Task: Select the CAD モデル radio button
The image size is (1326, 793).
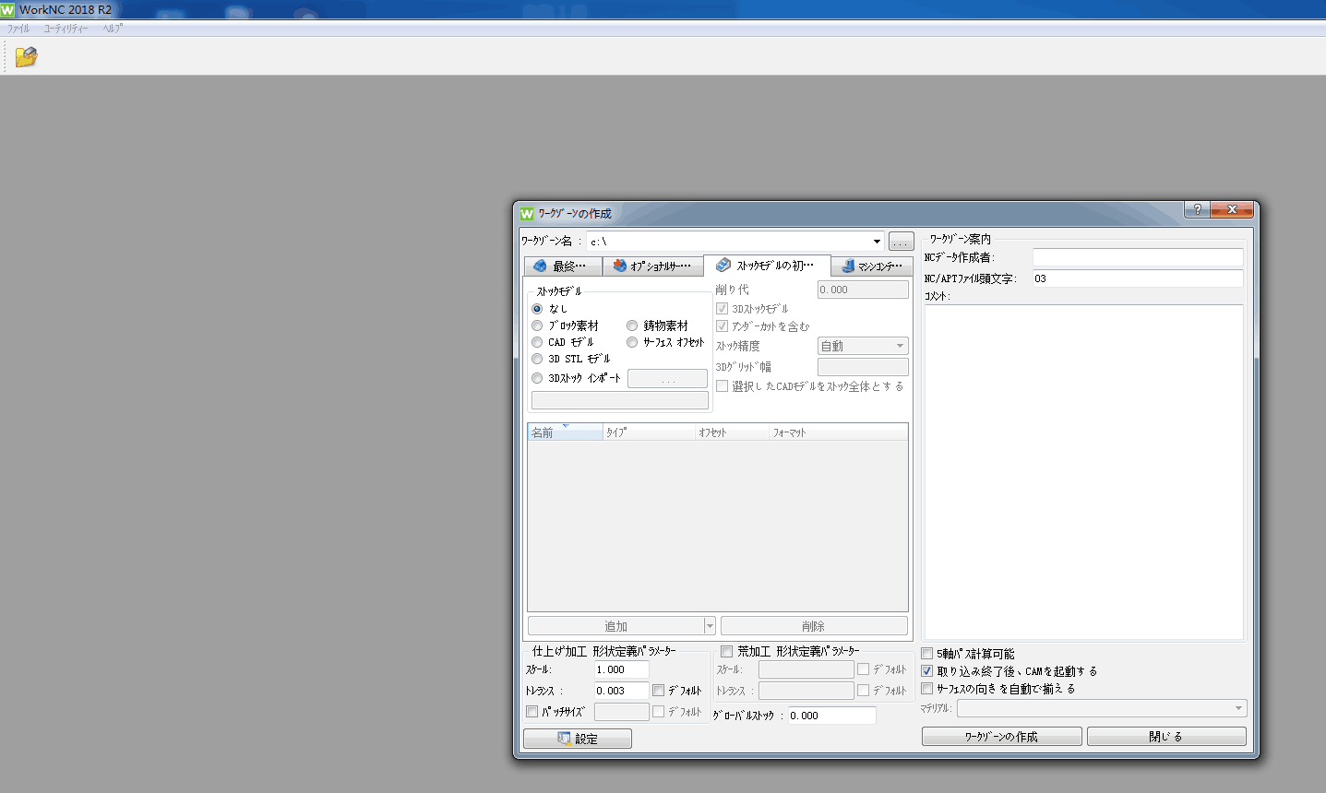Action: [537, 342]
